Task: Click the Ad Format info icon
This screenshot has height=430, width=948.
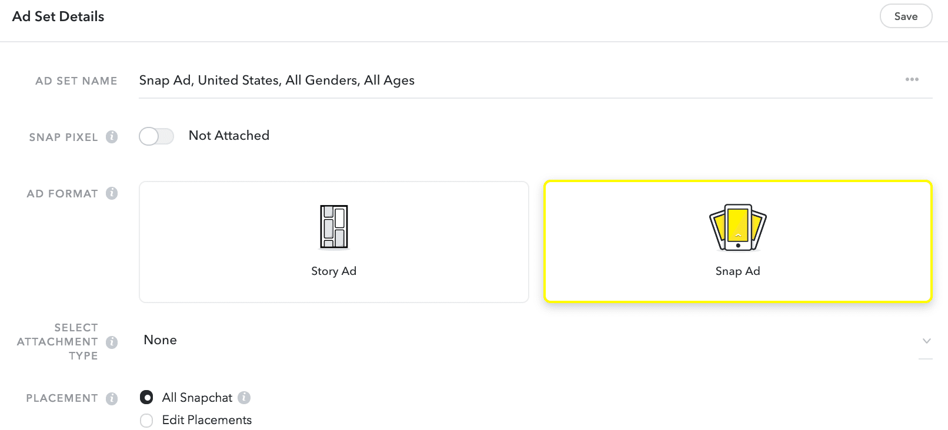Action: coord(112,193)
